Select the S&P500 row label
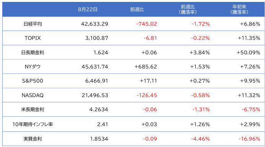Viewport: 265px width, 147px height. pos(33,81)
